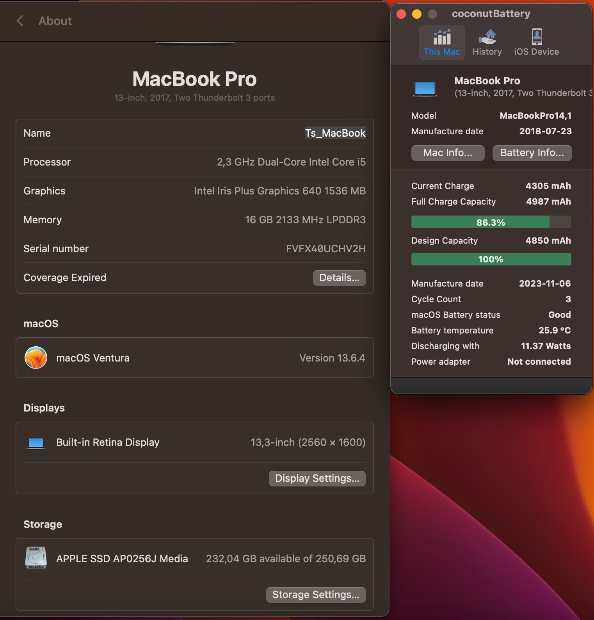
Task: Click Discharging with 11.37 Watts value
Action: (x=546, y=346)
